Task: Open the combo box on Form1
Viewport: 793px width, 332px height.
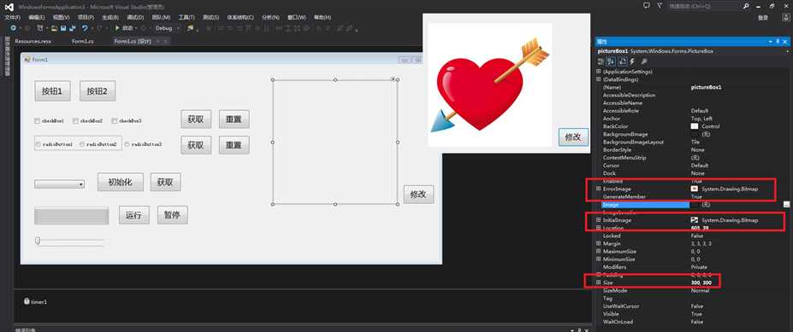Action: [x=81, y=184]
